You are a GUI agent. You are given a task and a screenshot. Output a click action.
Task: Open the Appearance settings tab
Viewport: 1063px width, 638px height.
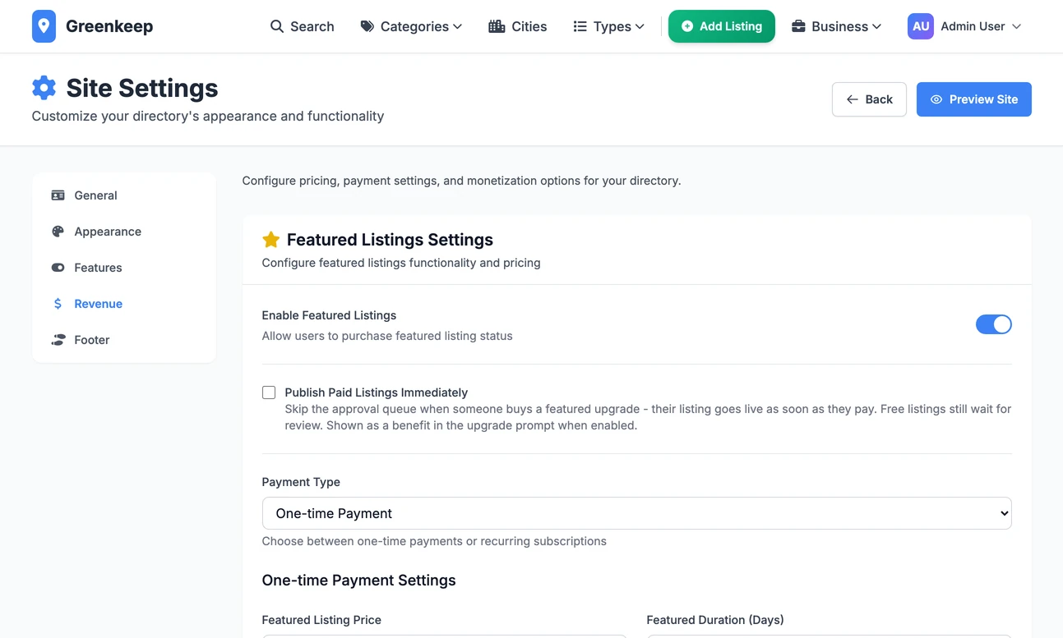coord(124,232)
